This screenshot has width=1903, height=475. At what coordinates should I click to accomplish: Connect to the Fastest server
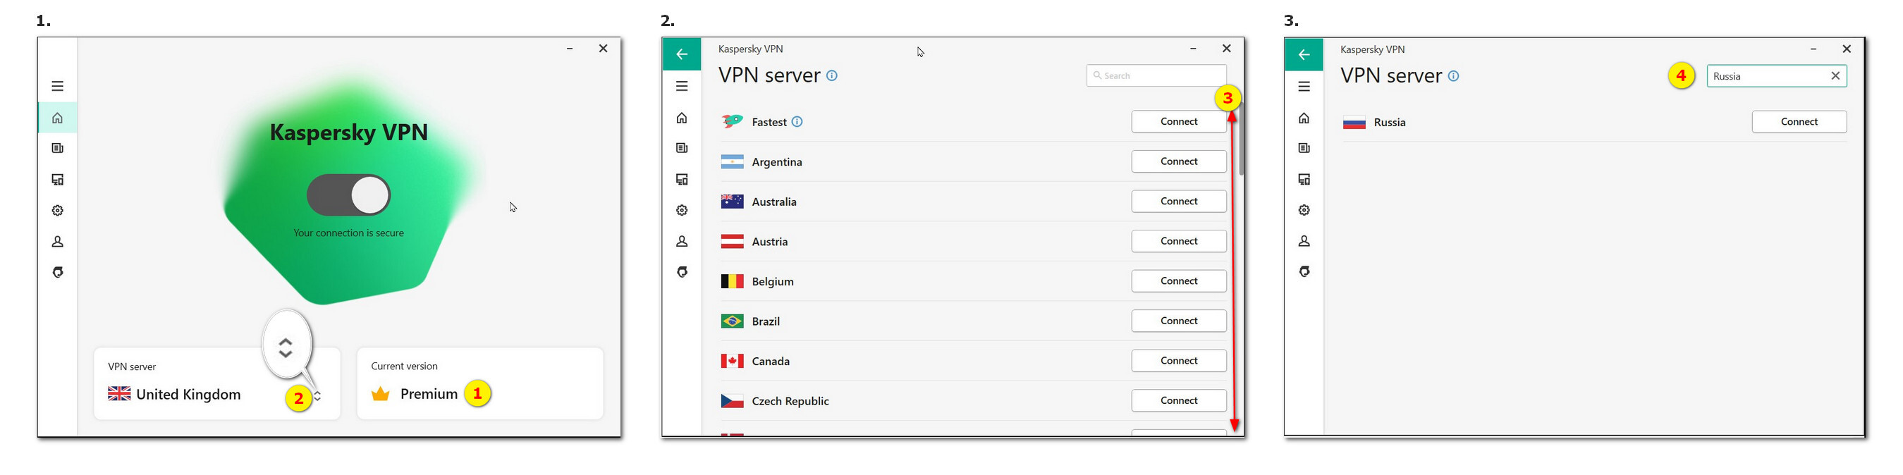[1178, 122]
